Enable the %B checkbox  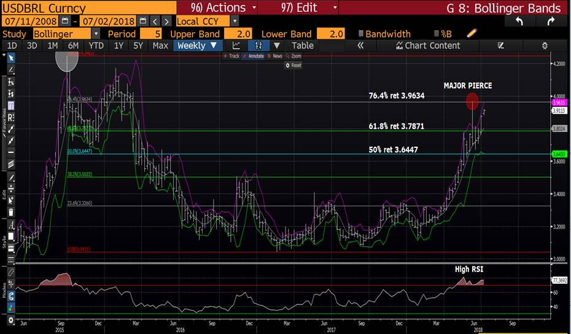(x=437, y=34)
